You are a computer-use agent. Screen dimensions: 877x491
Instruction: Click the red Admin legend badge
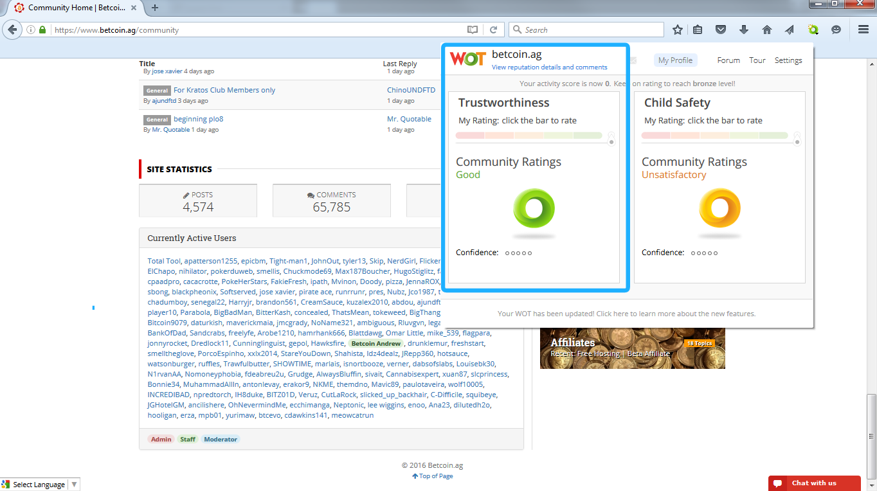(x=161, y=440)
